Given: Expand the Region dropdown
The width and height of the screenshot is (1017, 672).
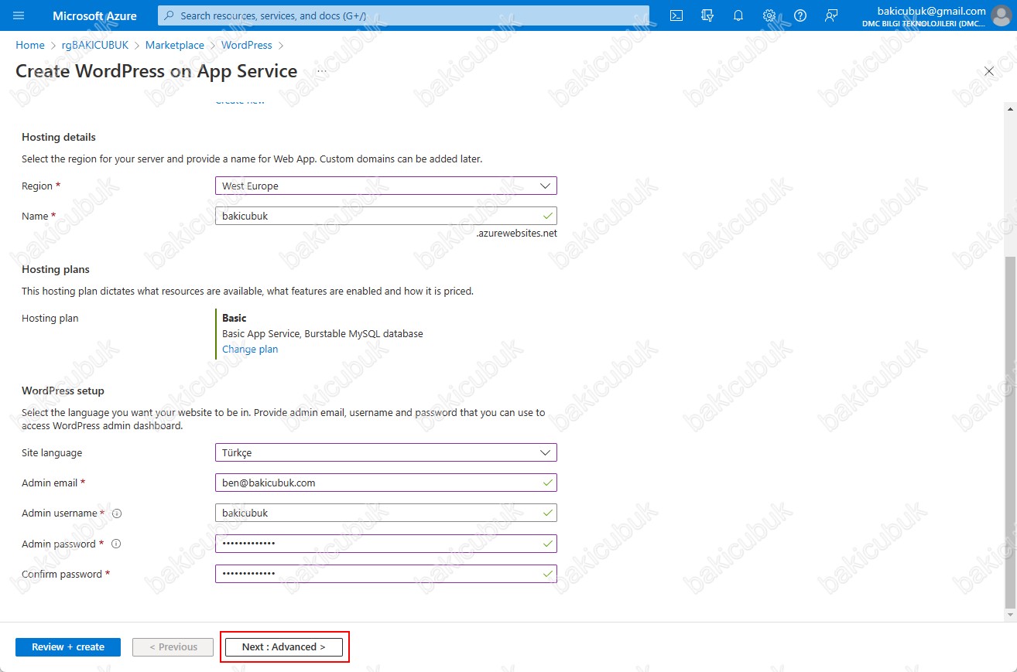Looking at the screenshot, I should point(385,186).
